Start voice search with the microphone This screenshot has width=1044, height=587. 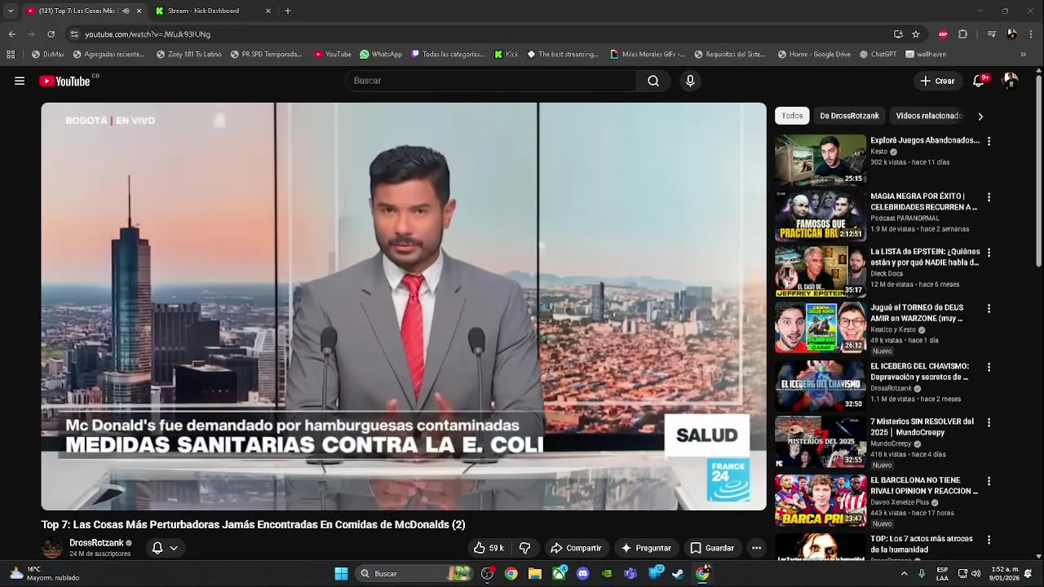[x=690, y=81]
